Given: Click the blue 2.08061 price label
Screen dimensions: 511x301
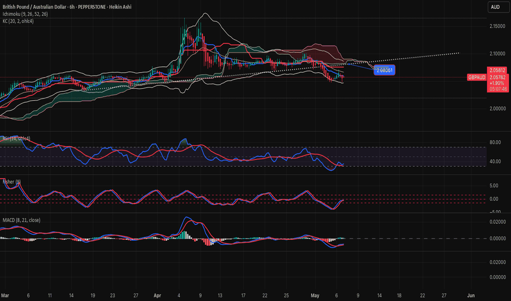Looking at the screenshot, I should point(384,70).
